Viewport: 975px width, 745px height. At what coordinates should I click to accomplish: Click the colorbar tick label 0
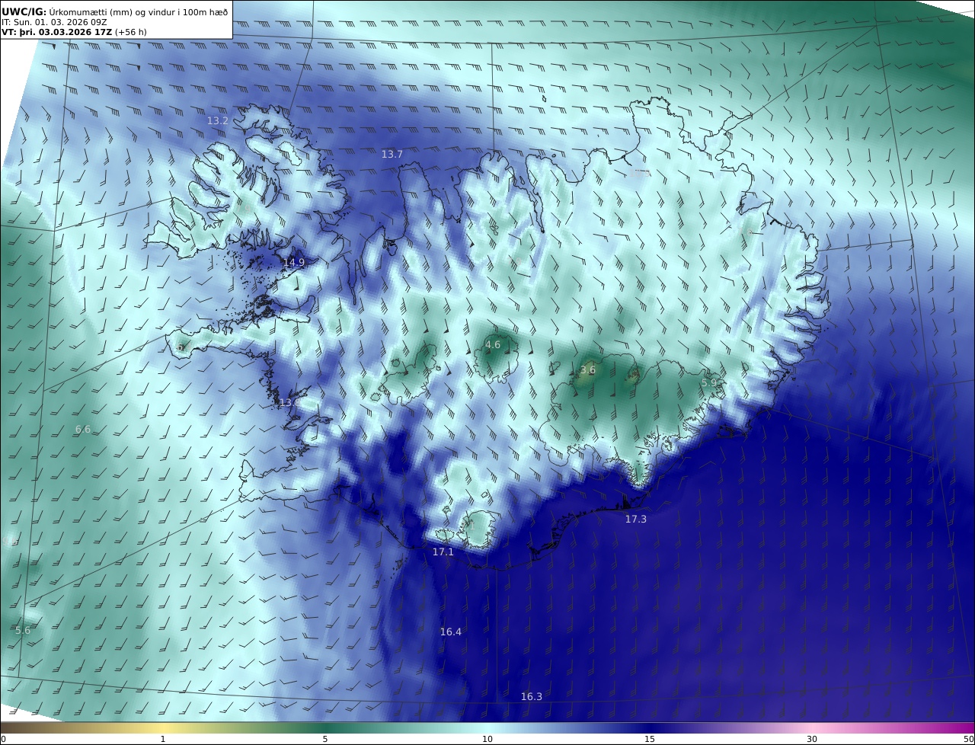pos(3,739)
